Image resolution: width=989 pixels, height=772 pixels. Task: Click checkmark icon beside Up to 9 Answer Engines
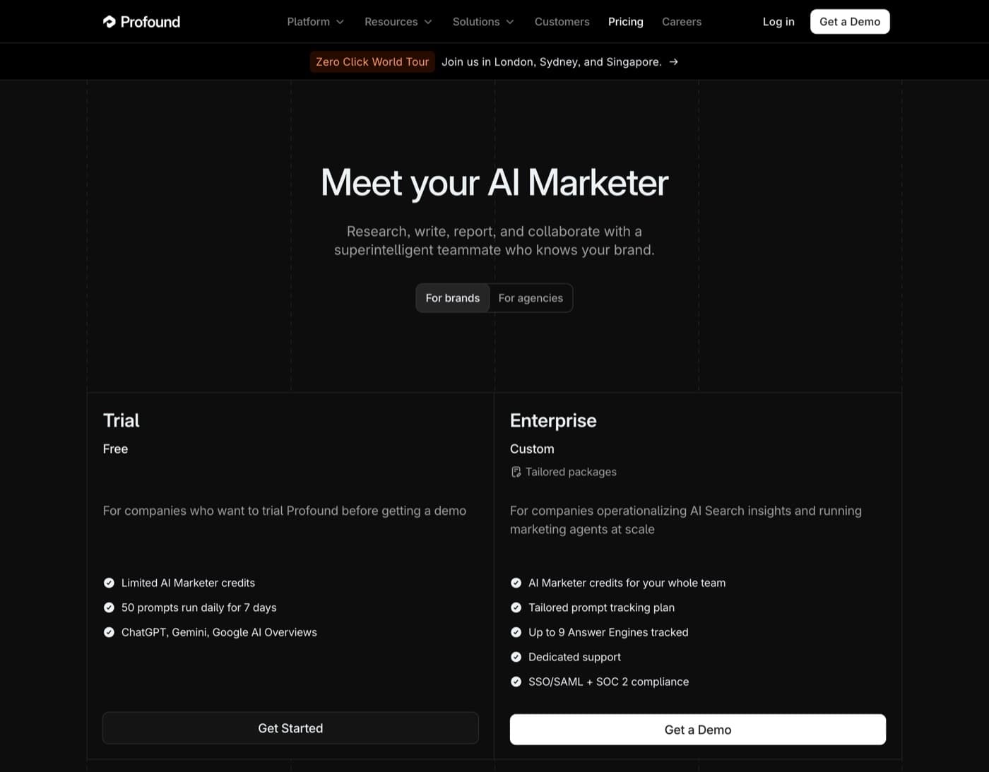tap(516, 632)
